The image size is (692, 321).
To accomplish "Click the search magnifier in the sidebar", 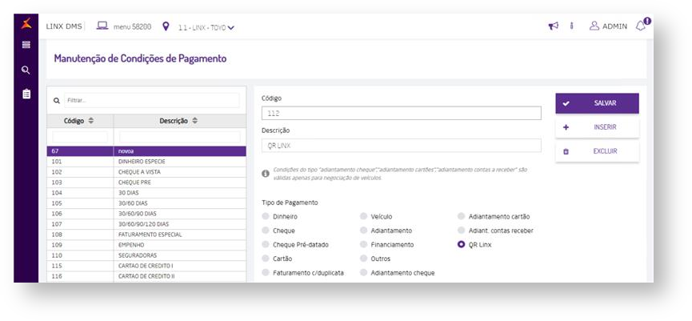I will [26, 70].
